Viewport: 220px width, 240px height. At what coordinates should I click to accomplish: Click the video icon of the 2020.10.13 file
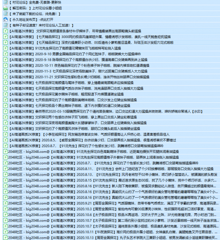(x=5, y=238)
